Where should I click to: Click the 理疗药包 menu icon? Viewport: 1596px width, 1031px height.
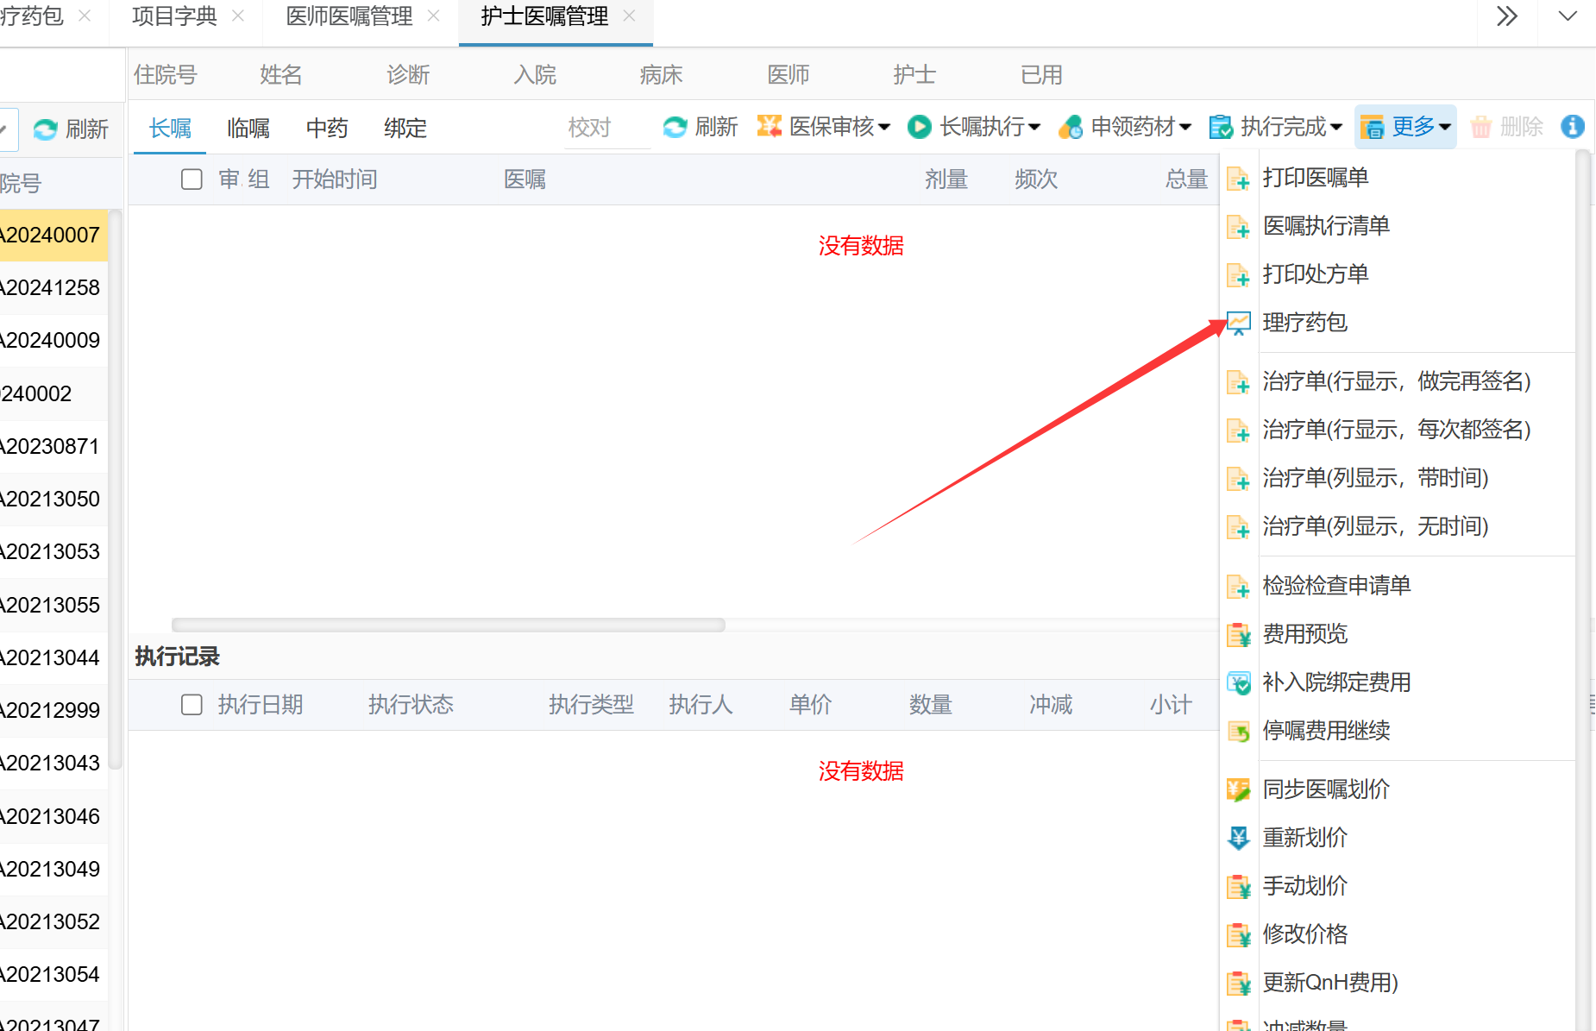(1239, 324)
